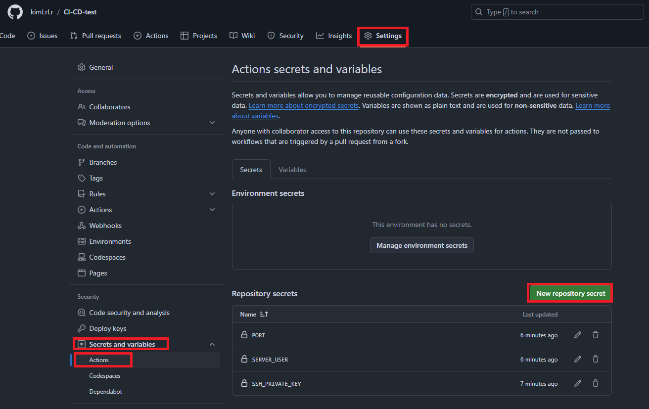
Task: Click the lock icon beside PORT
Action: tap(244, 335)
